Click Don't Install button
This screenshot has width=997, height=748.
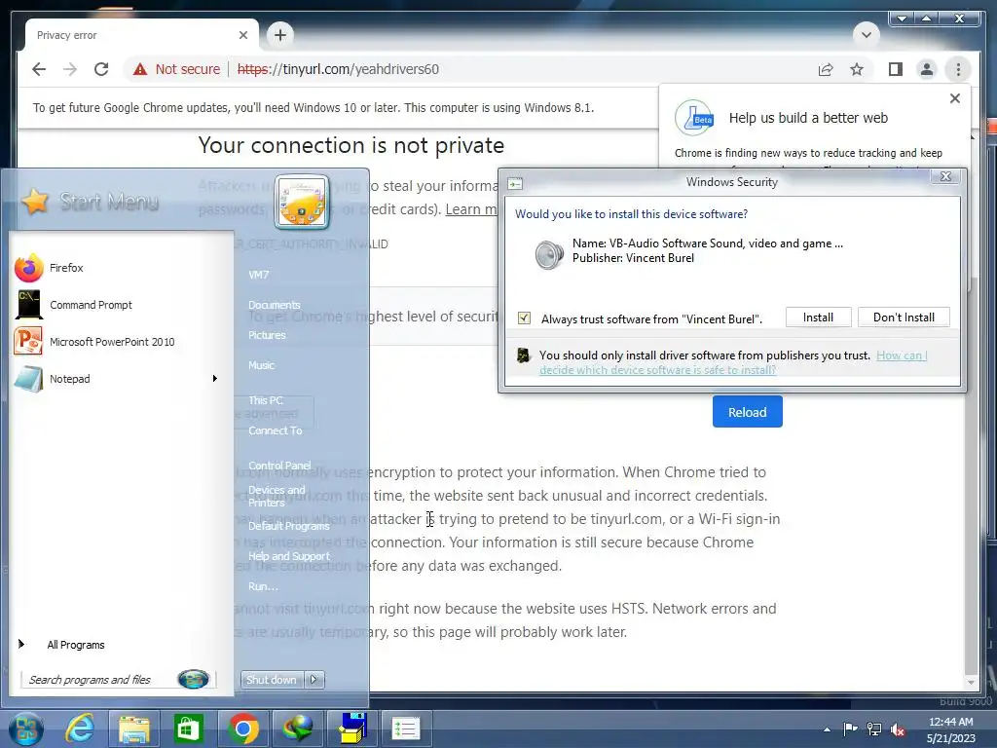tap(904, 318)
